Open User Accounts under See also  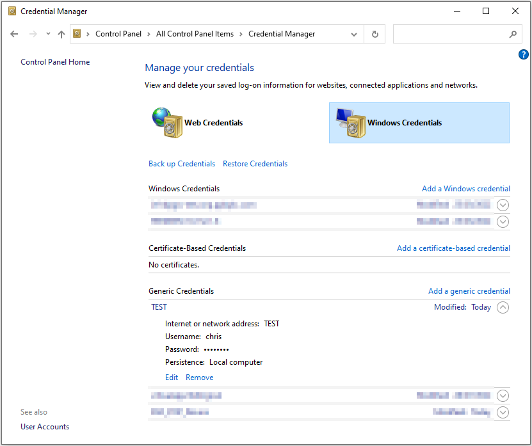click(45, 427)
